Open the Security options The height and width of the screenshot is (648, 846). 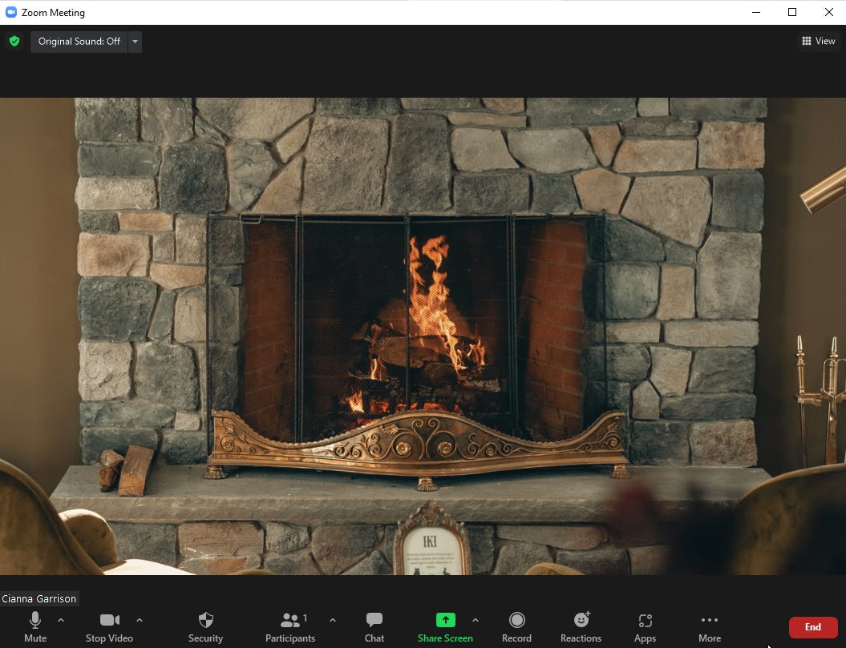[205, 625]
